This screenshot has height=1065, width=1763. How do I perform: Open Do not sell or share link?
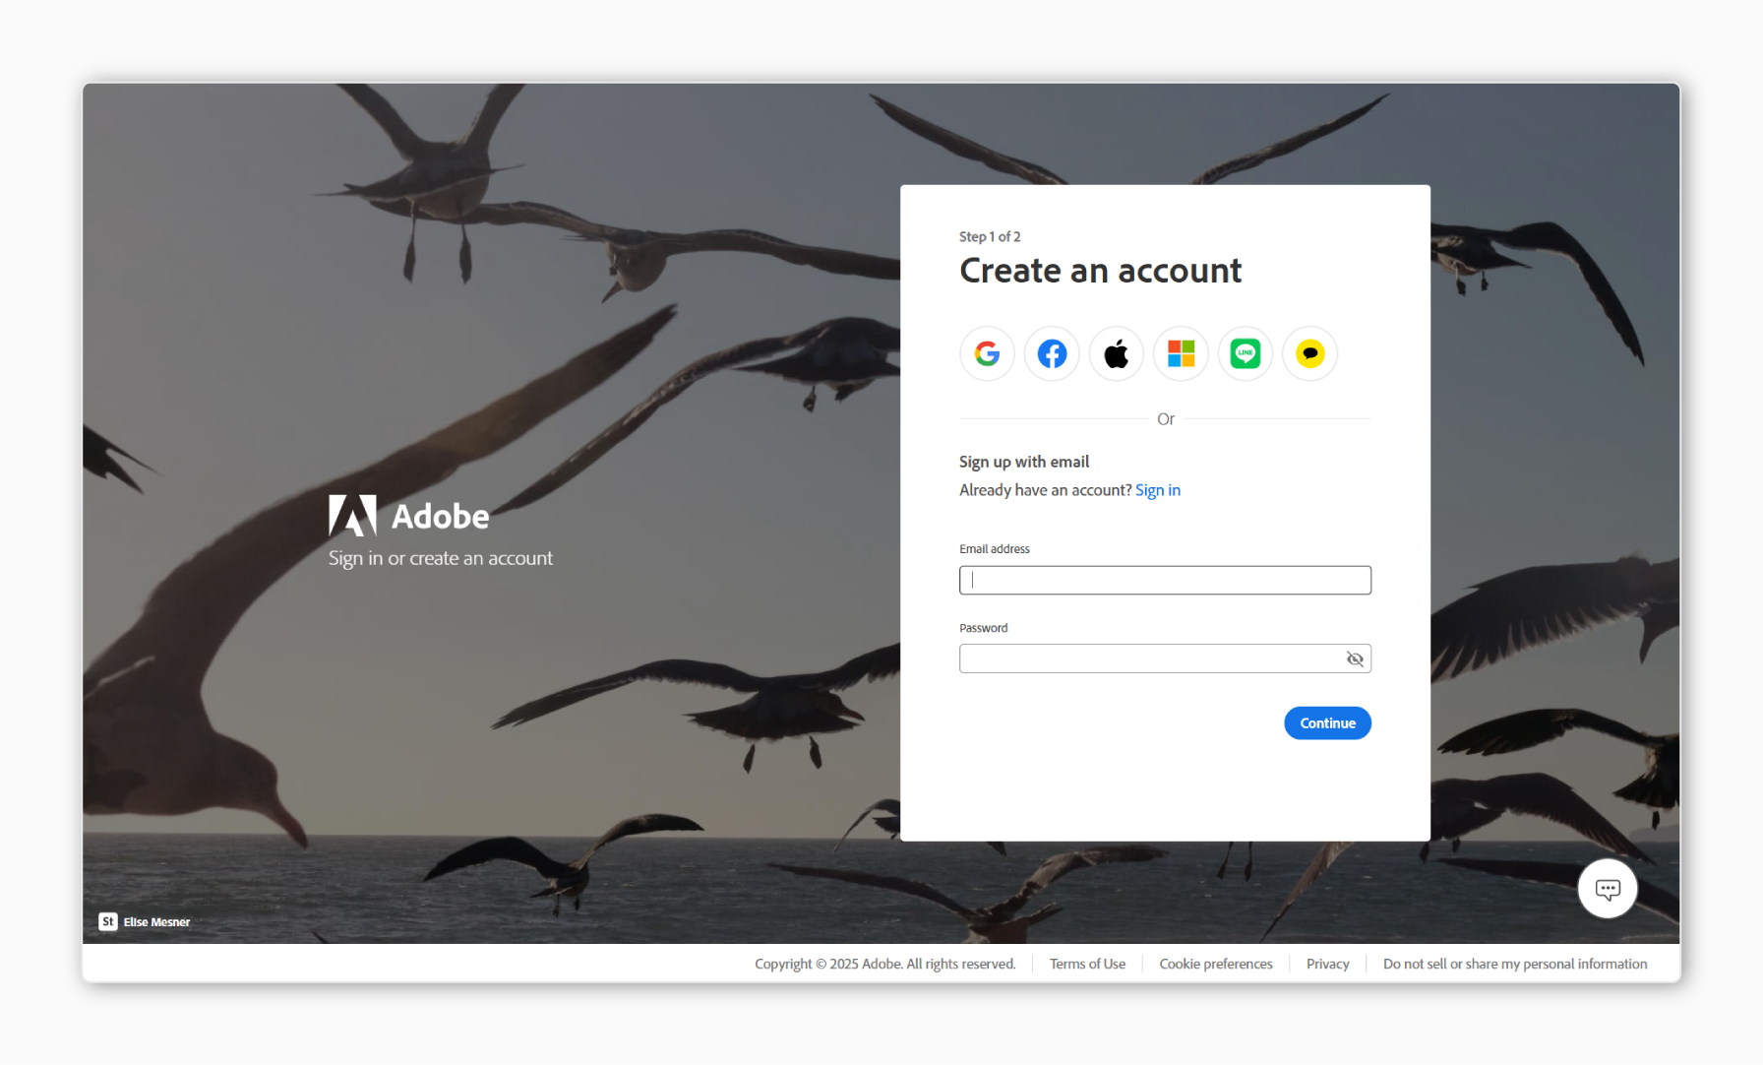1515,965
